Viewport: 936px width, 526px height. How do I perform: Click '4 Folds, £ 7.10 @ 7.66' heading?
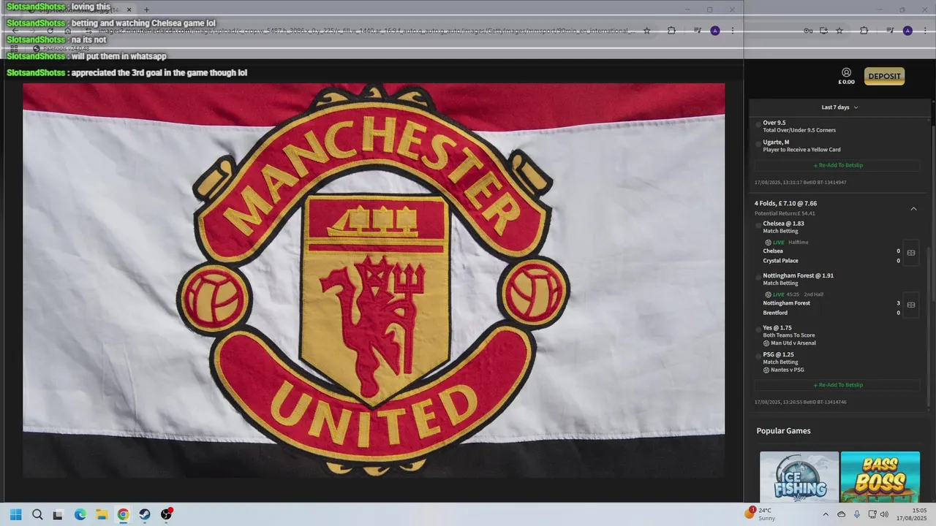(x=785, y=203)
